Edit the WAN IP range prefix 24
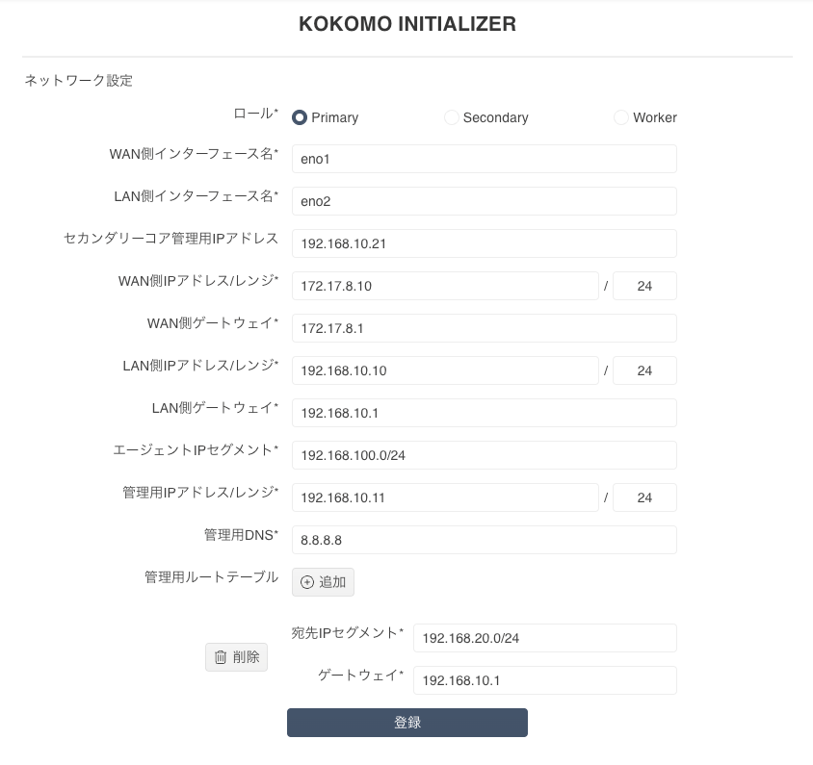 tap(644, 286)
